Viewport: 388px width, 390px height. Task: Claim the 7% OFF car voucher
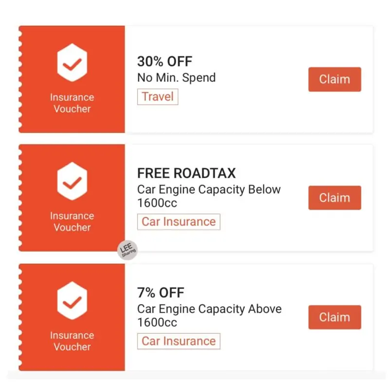click(x=334, y=317)
